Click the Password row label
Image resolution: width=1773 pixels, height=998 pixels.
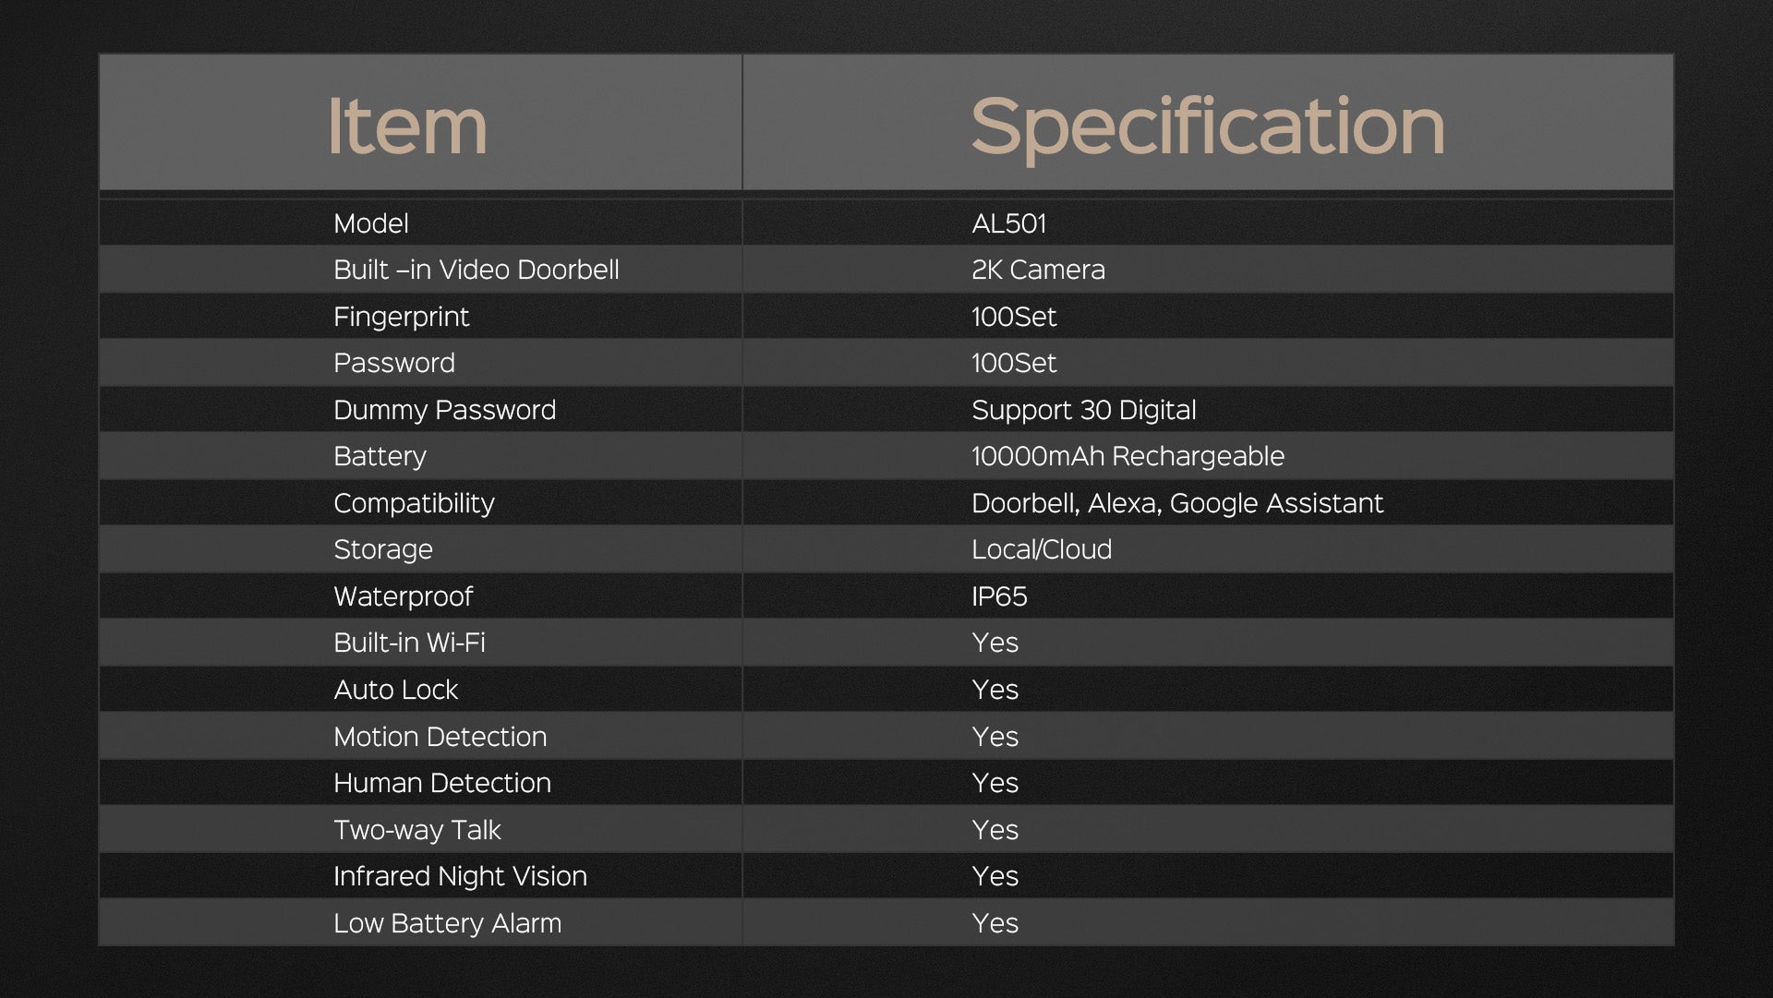coord(394,363)
